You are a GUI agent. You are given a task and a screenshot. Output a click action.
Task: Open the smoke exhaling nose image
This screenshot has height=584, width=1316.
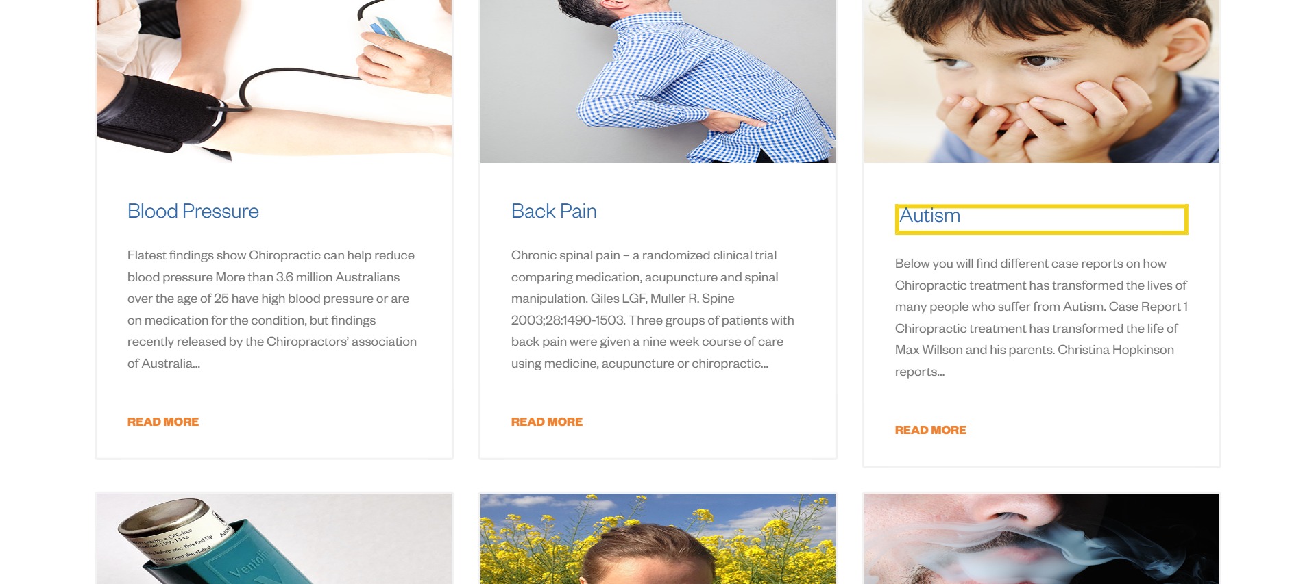[1042, 539]
